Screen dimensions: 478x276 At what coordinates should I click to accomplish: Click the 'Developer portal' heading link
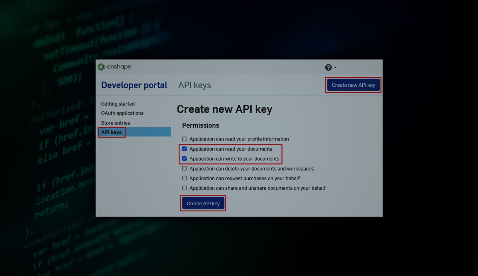point(134,85)
